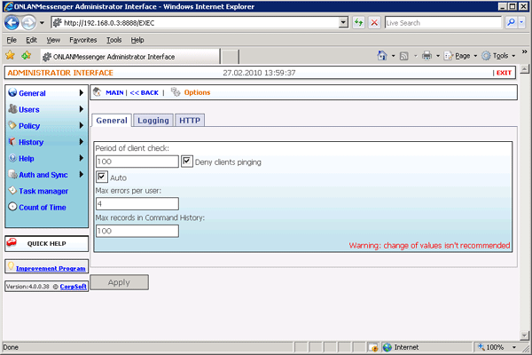Open the Page toolbar menu
The image size is (532, 355).
pos(460,56)
